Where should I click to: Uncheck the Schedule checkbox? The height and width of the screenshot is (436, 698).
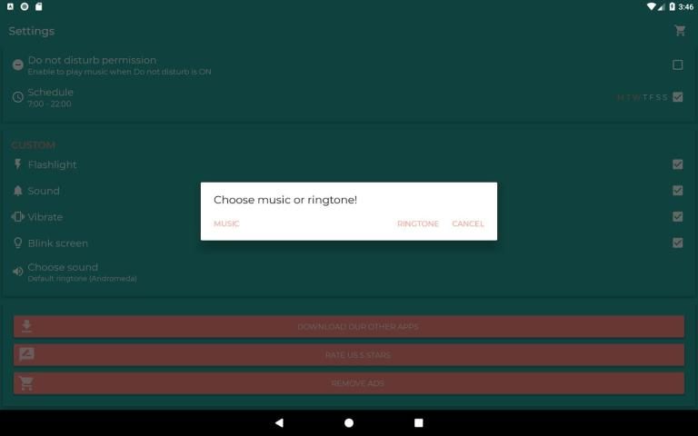click(677, 97)
